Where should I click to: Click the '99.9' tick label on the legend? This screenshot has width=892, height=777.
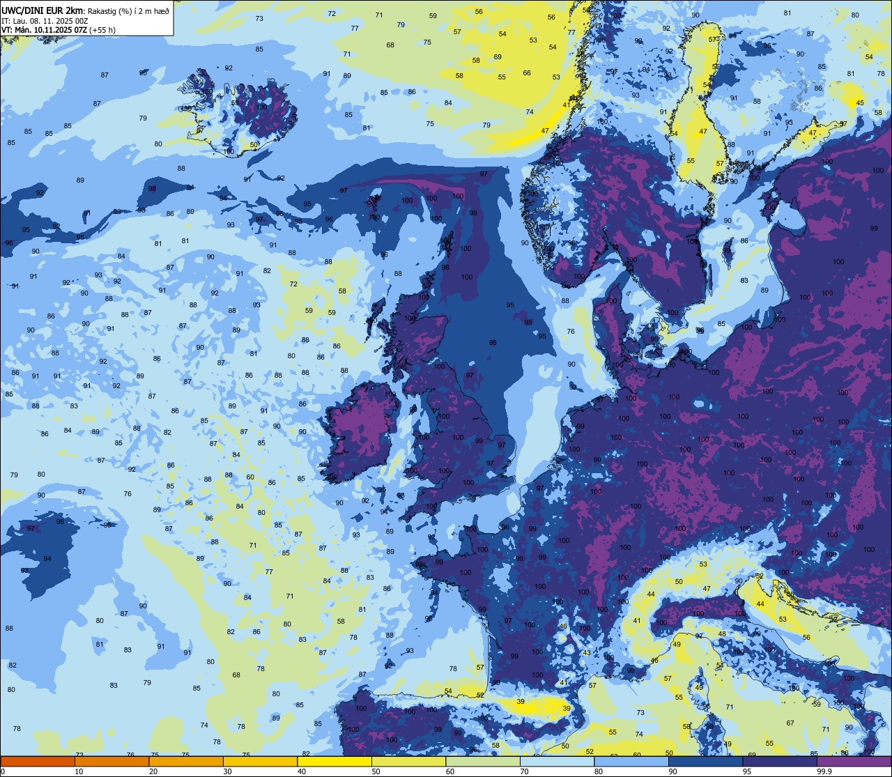(824, 771)
